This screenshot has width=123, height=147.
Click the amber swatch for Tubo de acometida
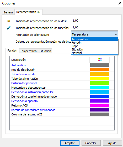tap(100, 74)
